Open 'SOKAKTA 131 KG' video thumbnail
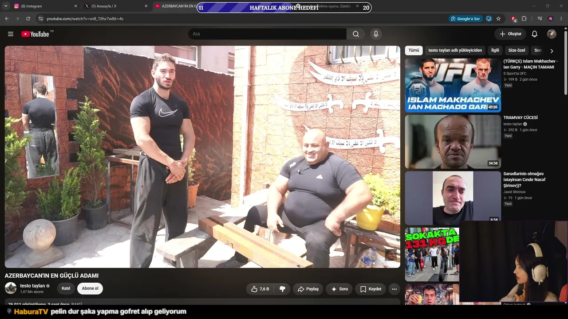The image size is (568, 319). point(432,254)
